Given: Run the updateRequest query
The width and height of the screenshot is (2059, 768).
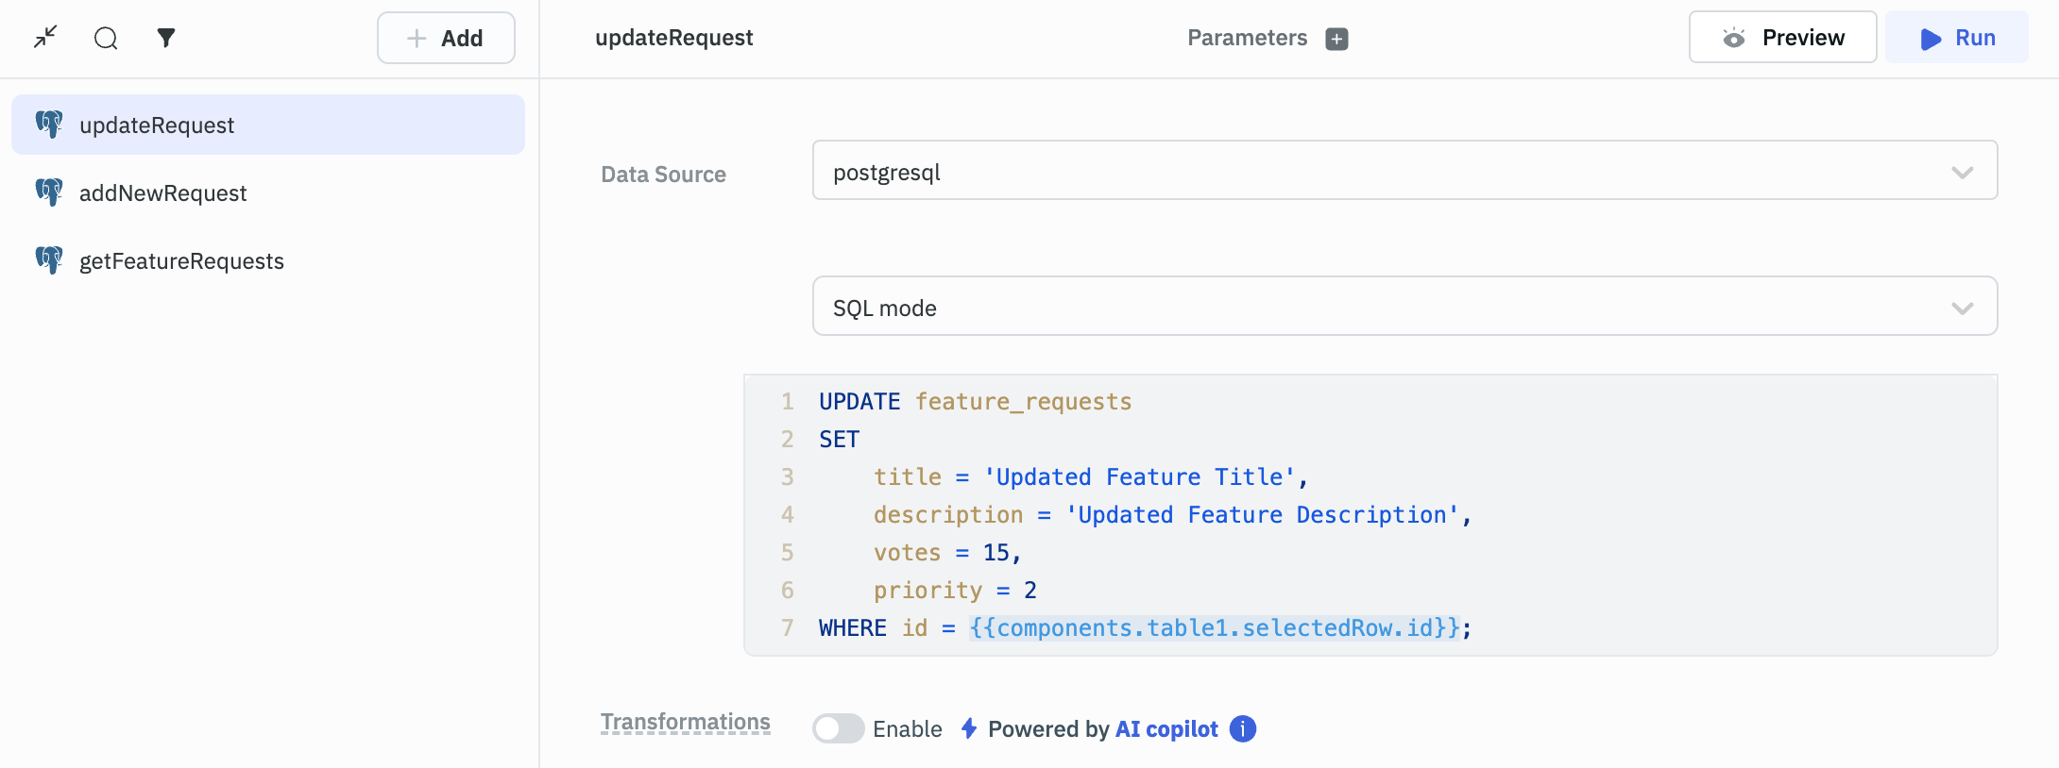Looking at the screenshot, I should pos(1956,38).
